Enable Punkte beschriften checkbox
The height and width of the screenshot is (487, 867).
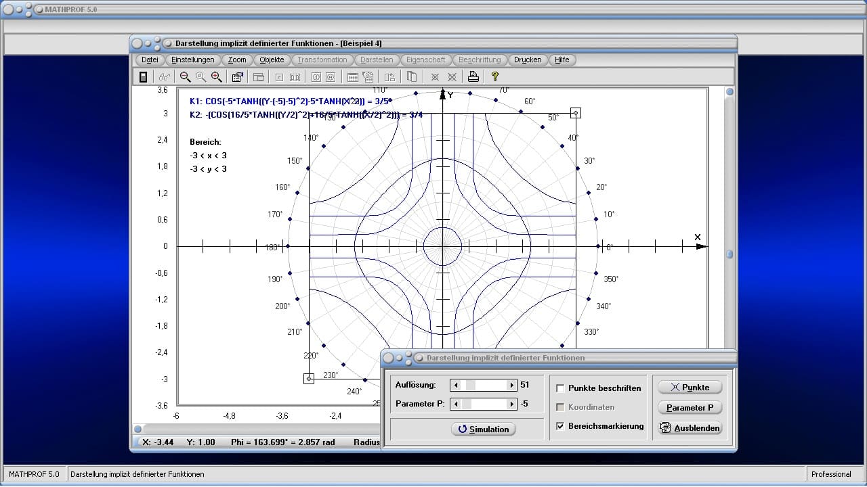560,388
